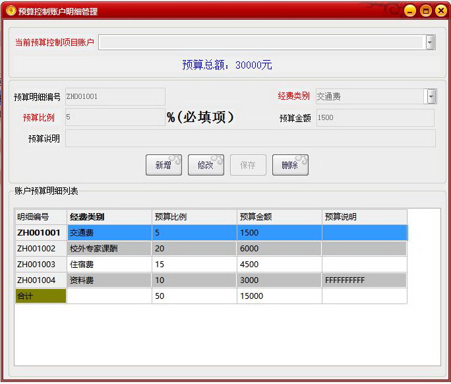This screenshot has width=451, height=384.
Task: Click the 明细编号 column header
Action: pos(41,217)
